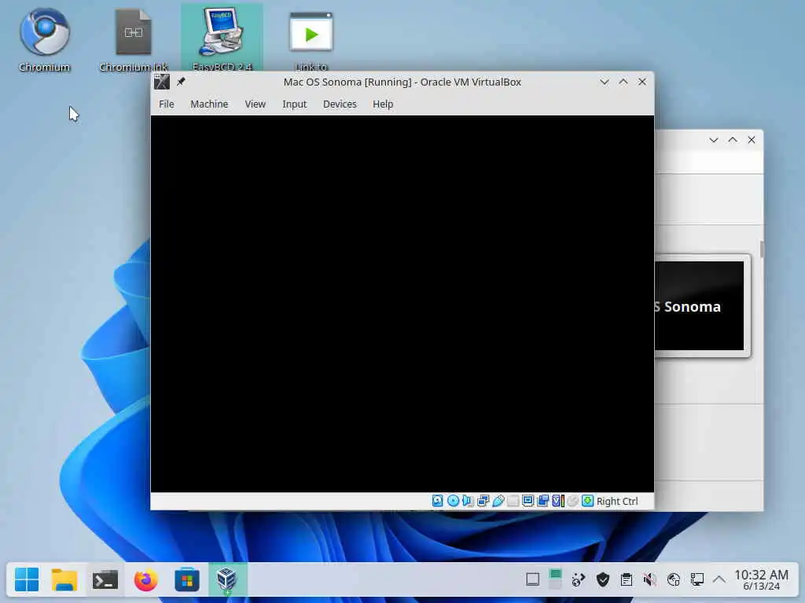
Task: Open the Input menu
Action: tap(294, 104)
